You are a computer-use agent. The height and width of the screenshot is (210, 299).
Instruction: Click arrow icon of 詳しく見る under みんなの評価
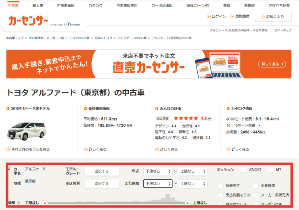click(157, 149)
